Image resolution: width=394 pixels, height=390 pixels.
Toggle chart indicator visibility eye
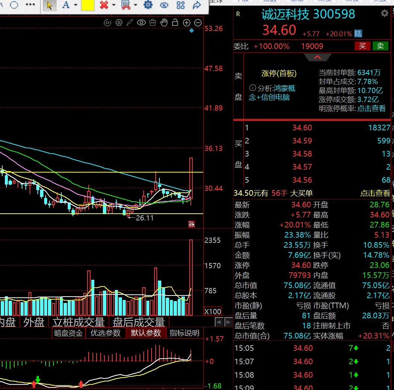(x=141, y=23)
